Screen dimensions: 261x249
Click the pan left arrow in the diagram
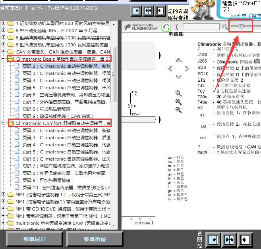(170, 69)
